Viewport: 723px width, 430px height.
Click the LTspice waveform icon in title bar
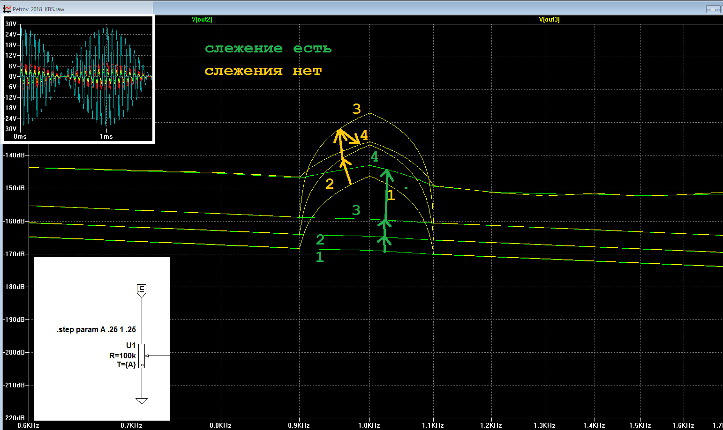tap(7, 9)
